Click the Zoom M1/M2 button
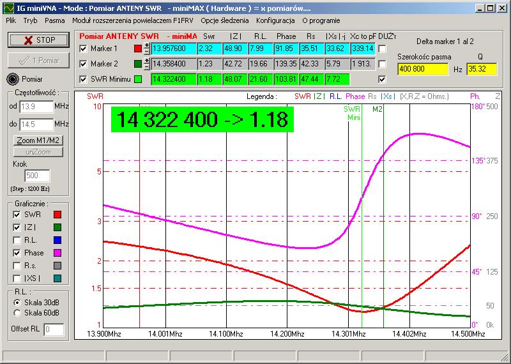 (x=38, y=140)
